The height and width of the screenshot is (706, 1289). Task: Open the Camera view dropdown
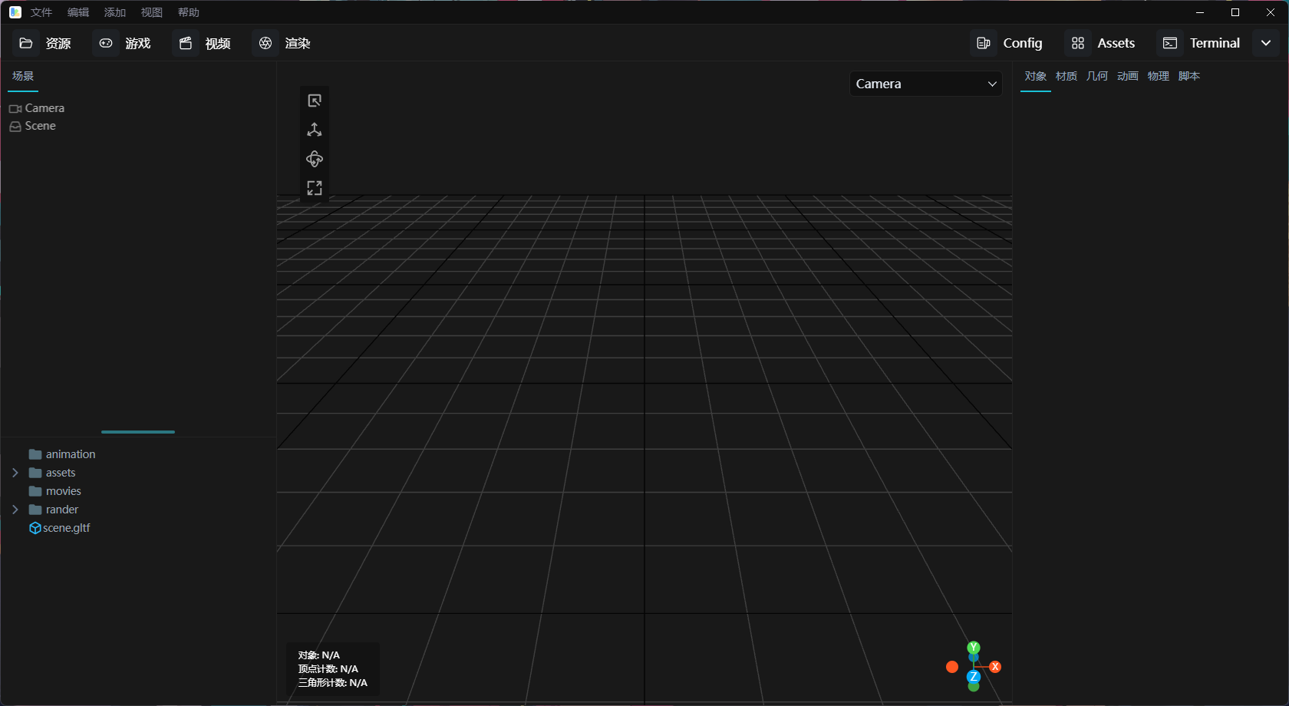pos(926,84)
